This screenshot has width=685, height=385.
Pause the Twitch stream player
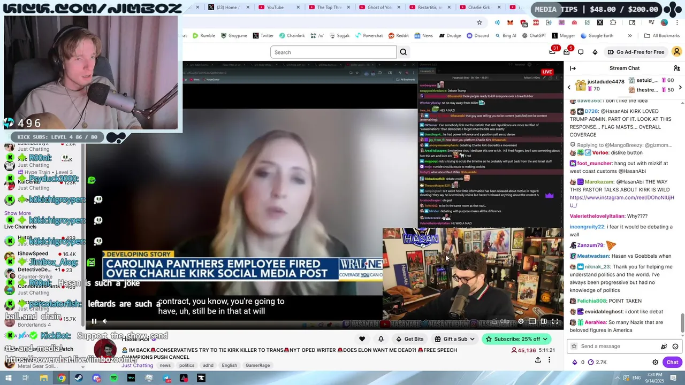[x=94, y=321]
